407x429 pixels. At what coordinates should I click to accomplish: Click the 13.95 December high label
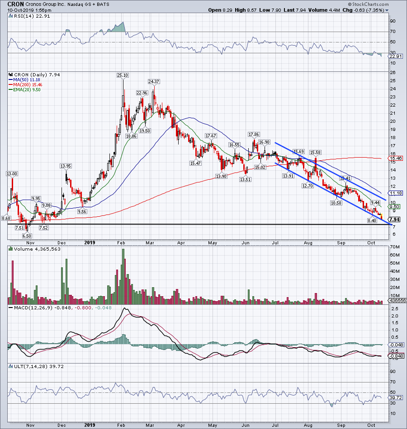coord(66,166)
